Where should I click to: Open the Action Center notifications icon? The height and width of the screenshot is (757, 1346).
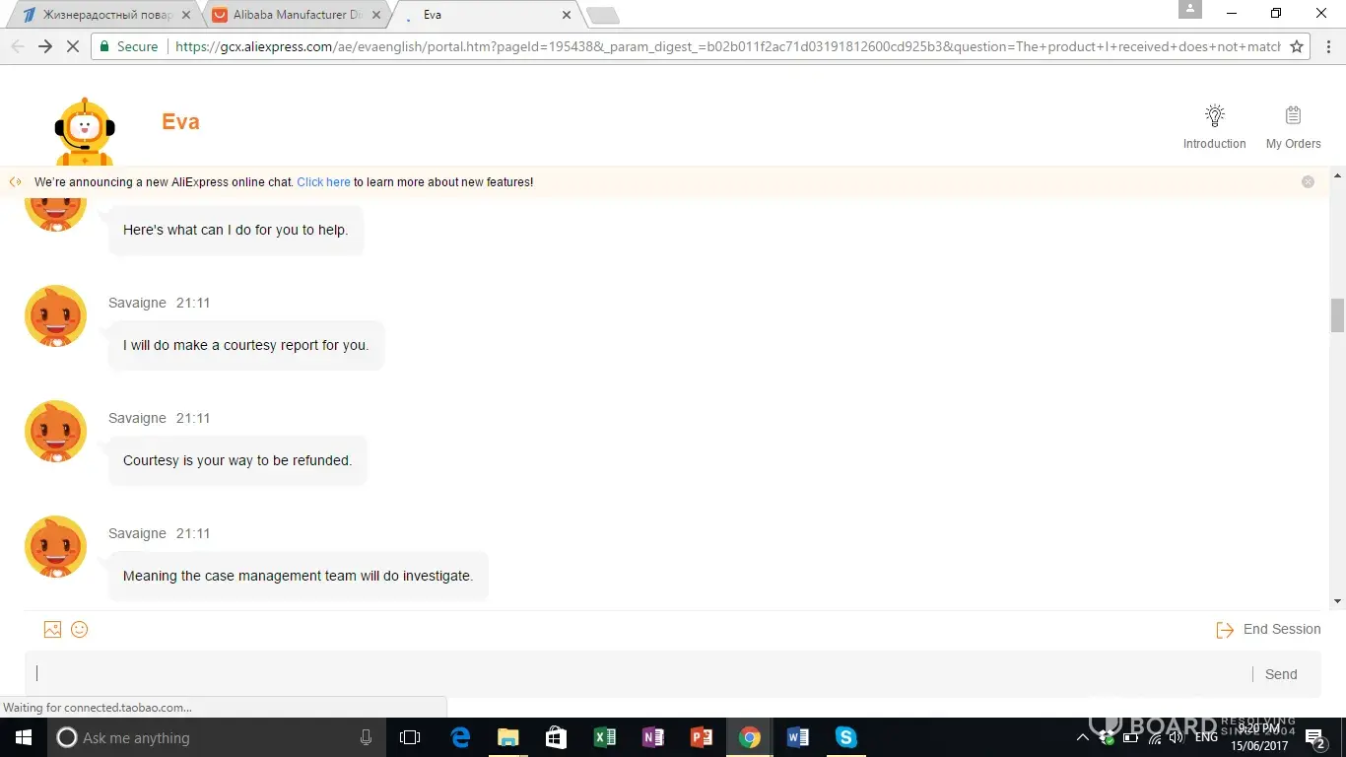(x=1314, y=737)
